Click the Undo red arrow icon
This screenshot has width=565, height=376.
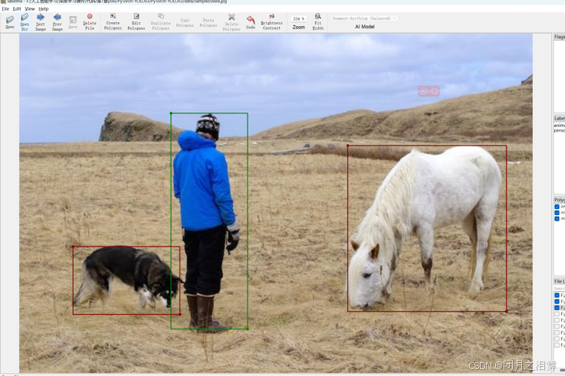[x=251, y=22]
